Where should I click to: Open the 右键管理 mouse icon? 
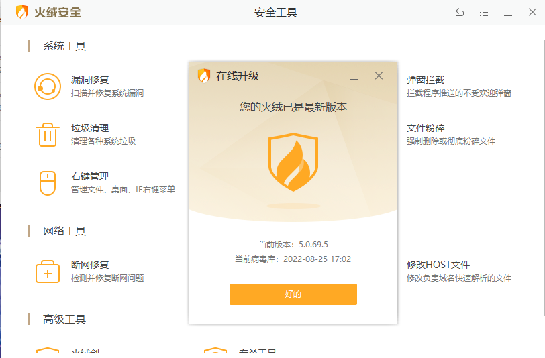point(48,182)
